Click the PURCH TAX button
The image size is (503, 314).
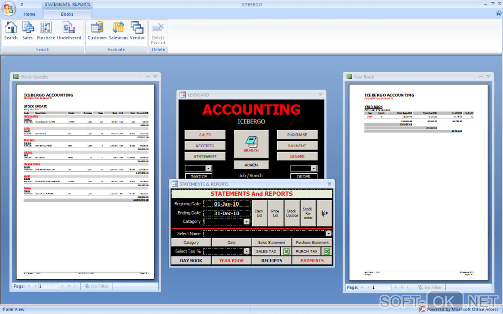coord(307,251)
